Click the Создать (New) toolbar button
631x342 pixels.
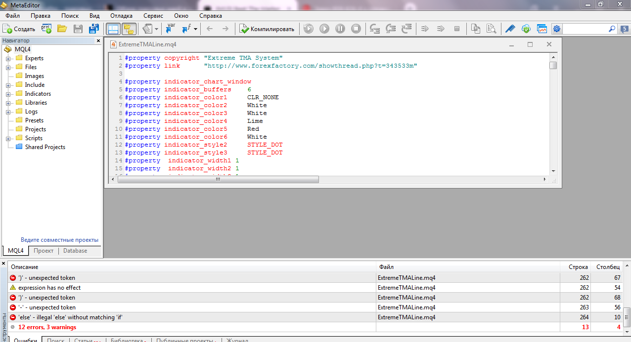pos(19,29)
